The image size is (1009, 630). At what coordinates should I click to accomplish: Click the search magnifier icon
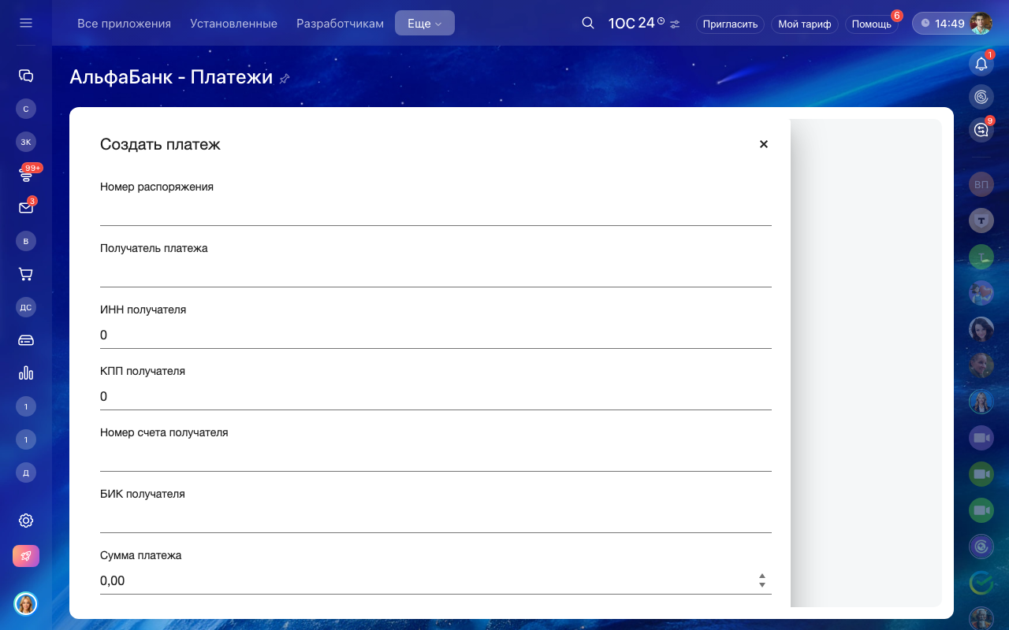587,24
